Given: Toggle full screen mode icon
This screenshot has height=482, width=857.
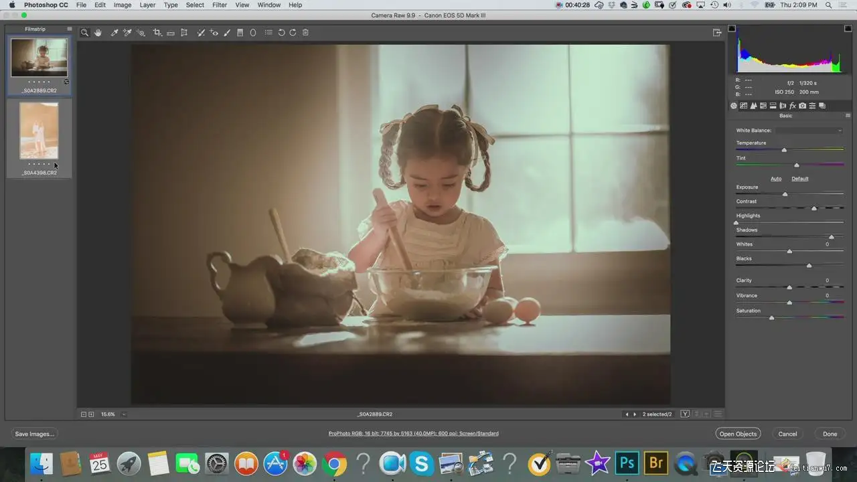Looking at the screenshot, I should pyautogui.click(x=717, y=32).
